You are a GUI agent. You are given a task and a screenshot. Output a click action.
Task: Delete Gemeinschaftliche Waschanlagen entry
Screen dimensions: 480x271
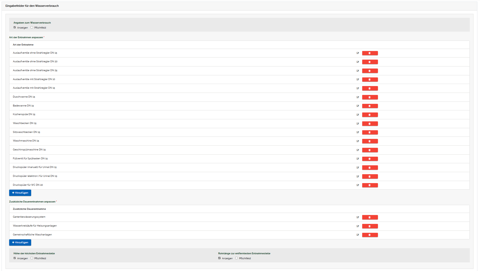[370, 235]
